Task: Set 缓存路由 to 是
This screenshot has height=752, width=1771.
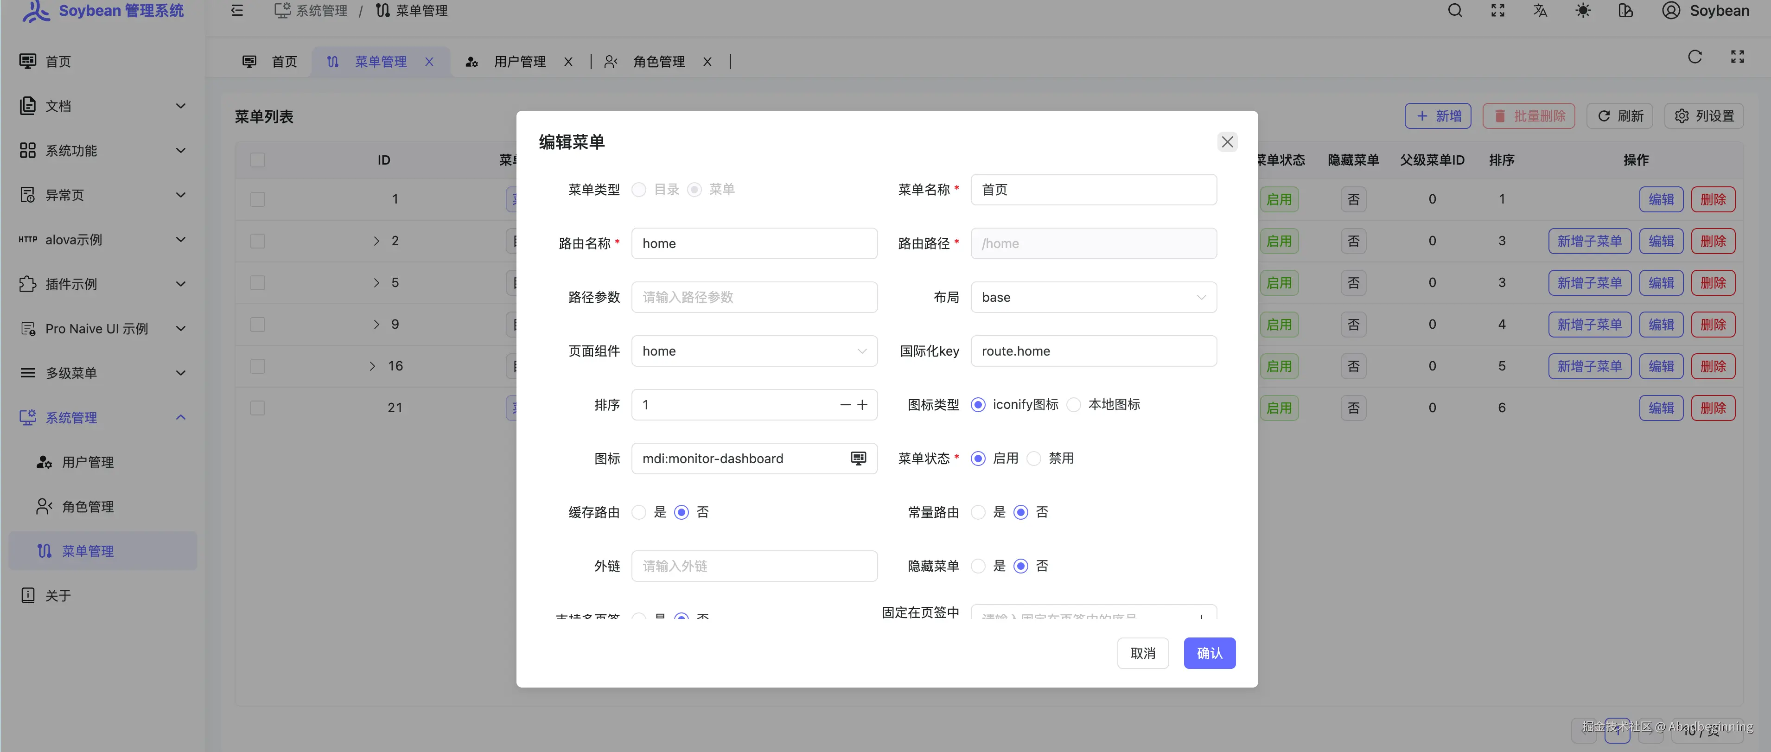Action: [x=639, y=512]
